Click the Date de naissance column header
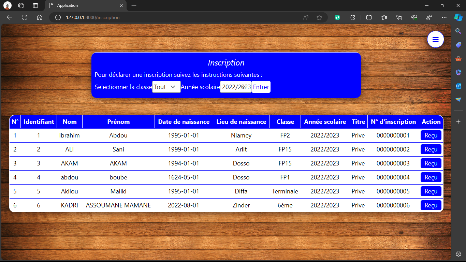Viewport: 466px width, 262px height. (x=184, y=122)
